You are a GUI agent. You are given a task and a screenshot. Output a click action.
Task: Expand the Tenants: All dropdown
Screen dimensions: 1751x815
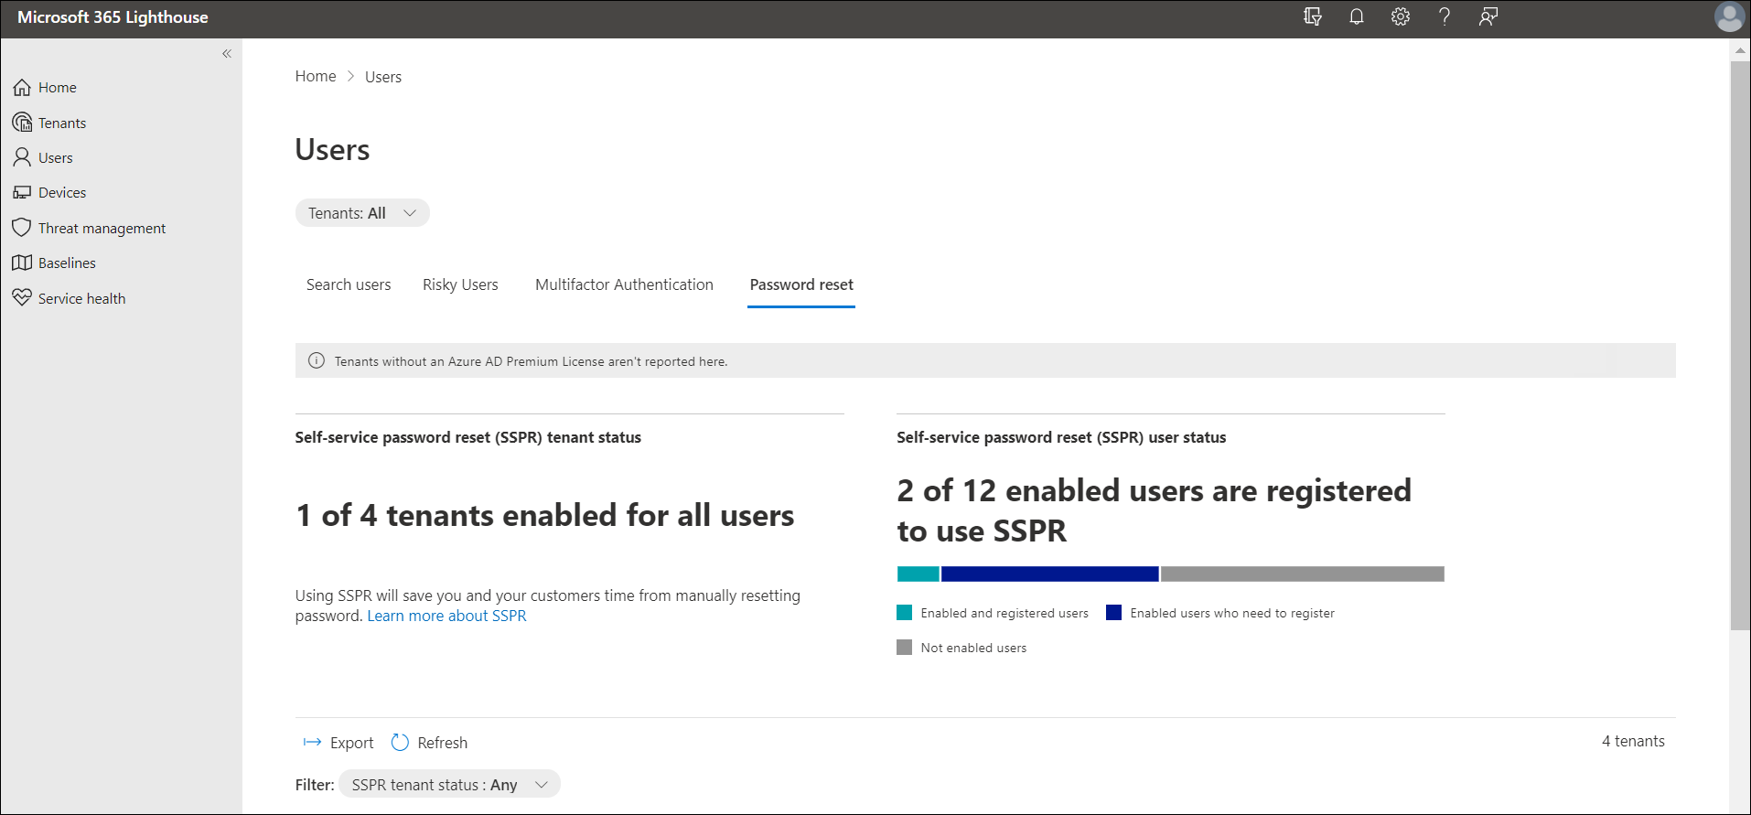click(362, 213)
